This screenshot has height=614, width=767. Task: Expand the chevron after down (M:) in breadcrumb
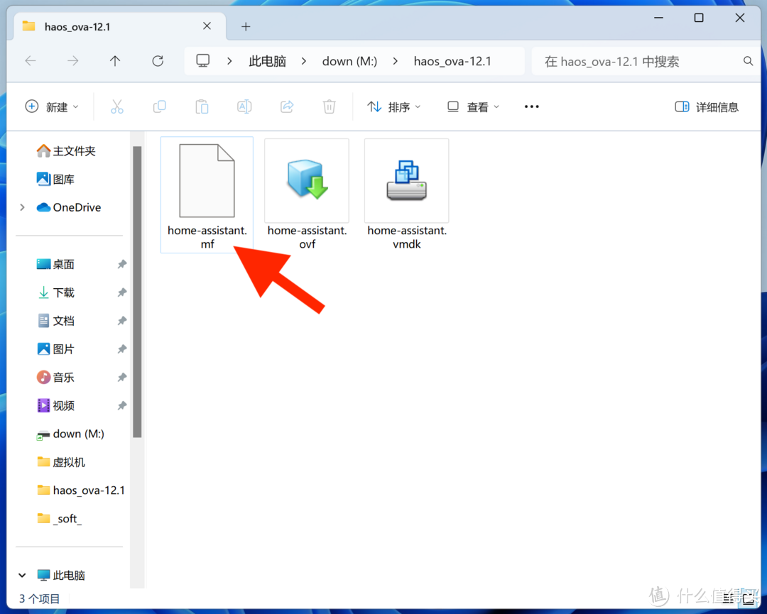tap(396, 61)
